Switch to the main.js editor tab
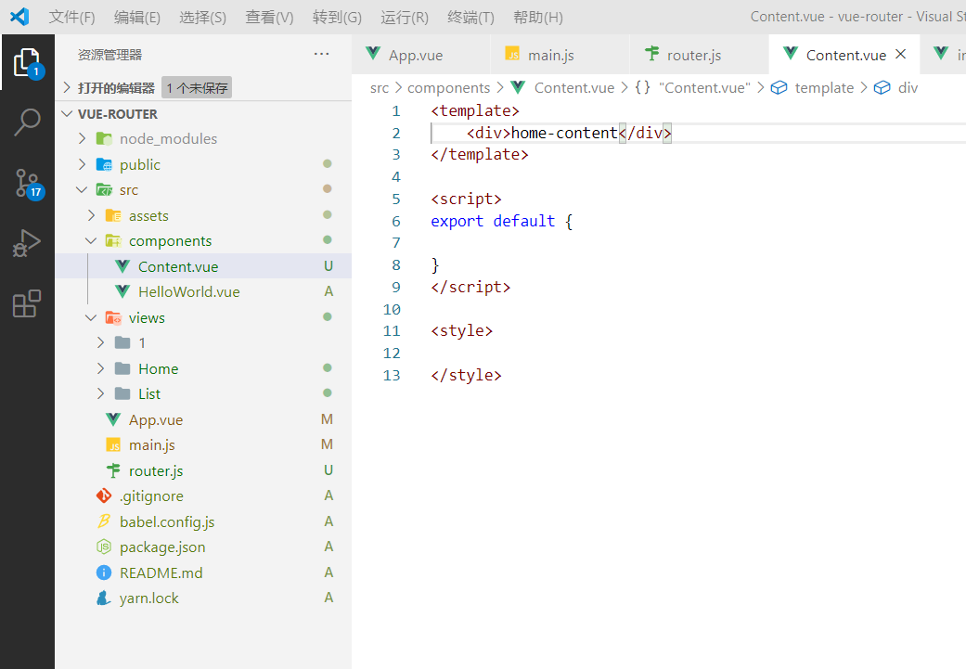 pos(560,54)
